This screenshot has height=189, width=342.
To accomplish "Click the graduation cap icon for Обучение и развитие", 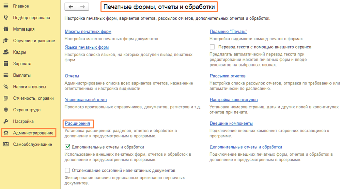I will (x=6, y=41).
